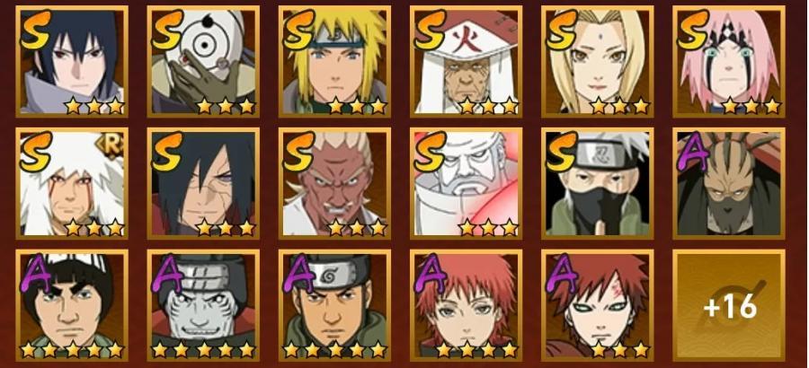
Task: Select pink-haired Sakura portrait
Action: [x=729, y=62]
